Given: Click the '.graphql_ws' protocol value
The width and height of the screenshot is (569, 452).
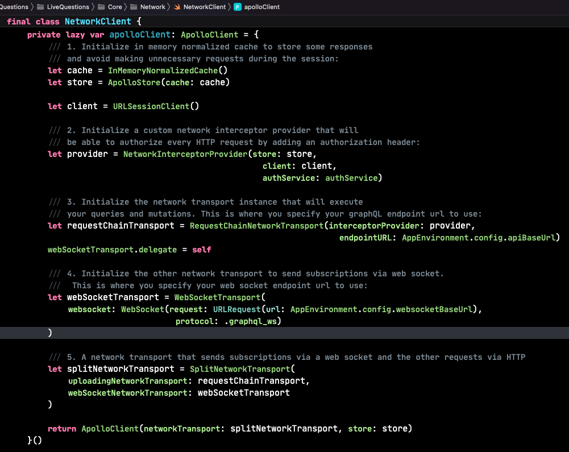Looking at the screenshot, I should [x=250, y=321].
